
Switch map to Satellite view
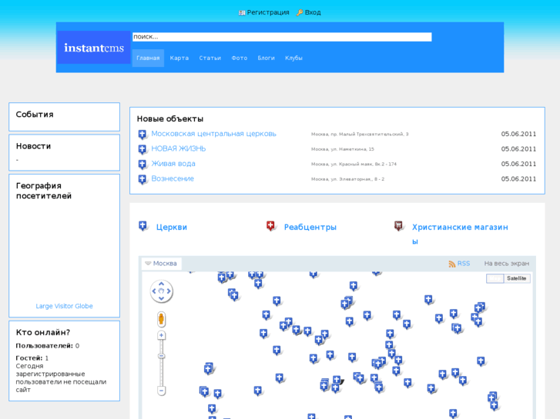click(516, 278)
